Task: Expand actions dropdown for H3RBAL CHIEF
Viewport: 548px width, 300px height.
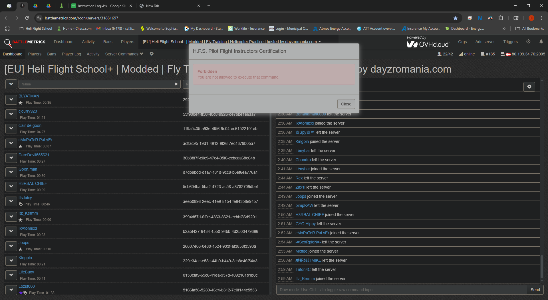Action: 11,186
